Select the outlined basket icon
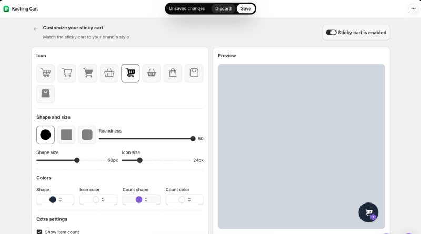 [109, 73]
